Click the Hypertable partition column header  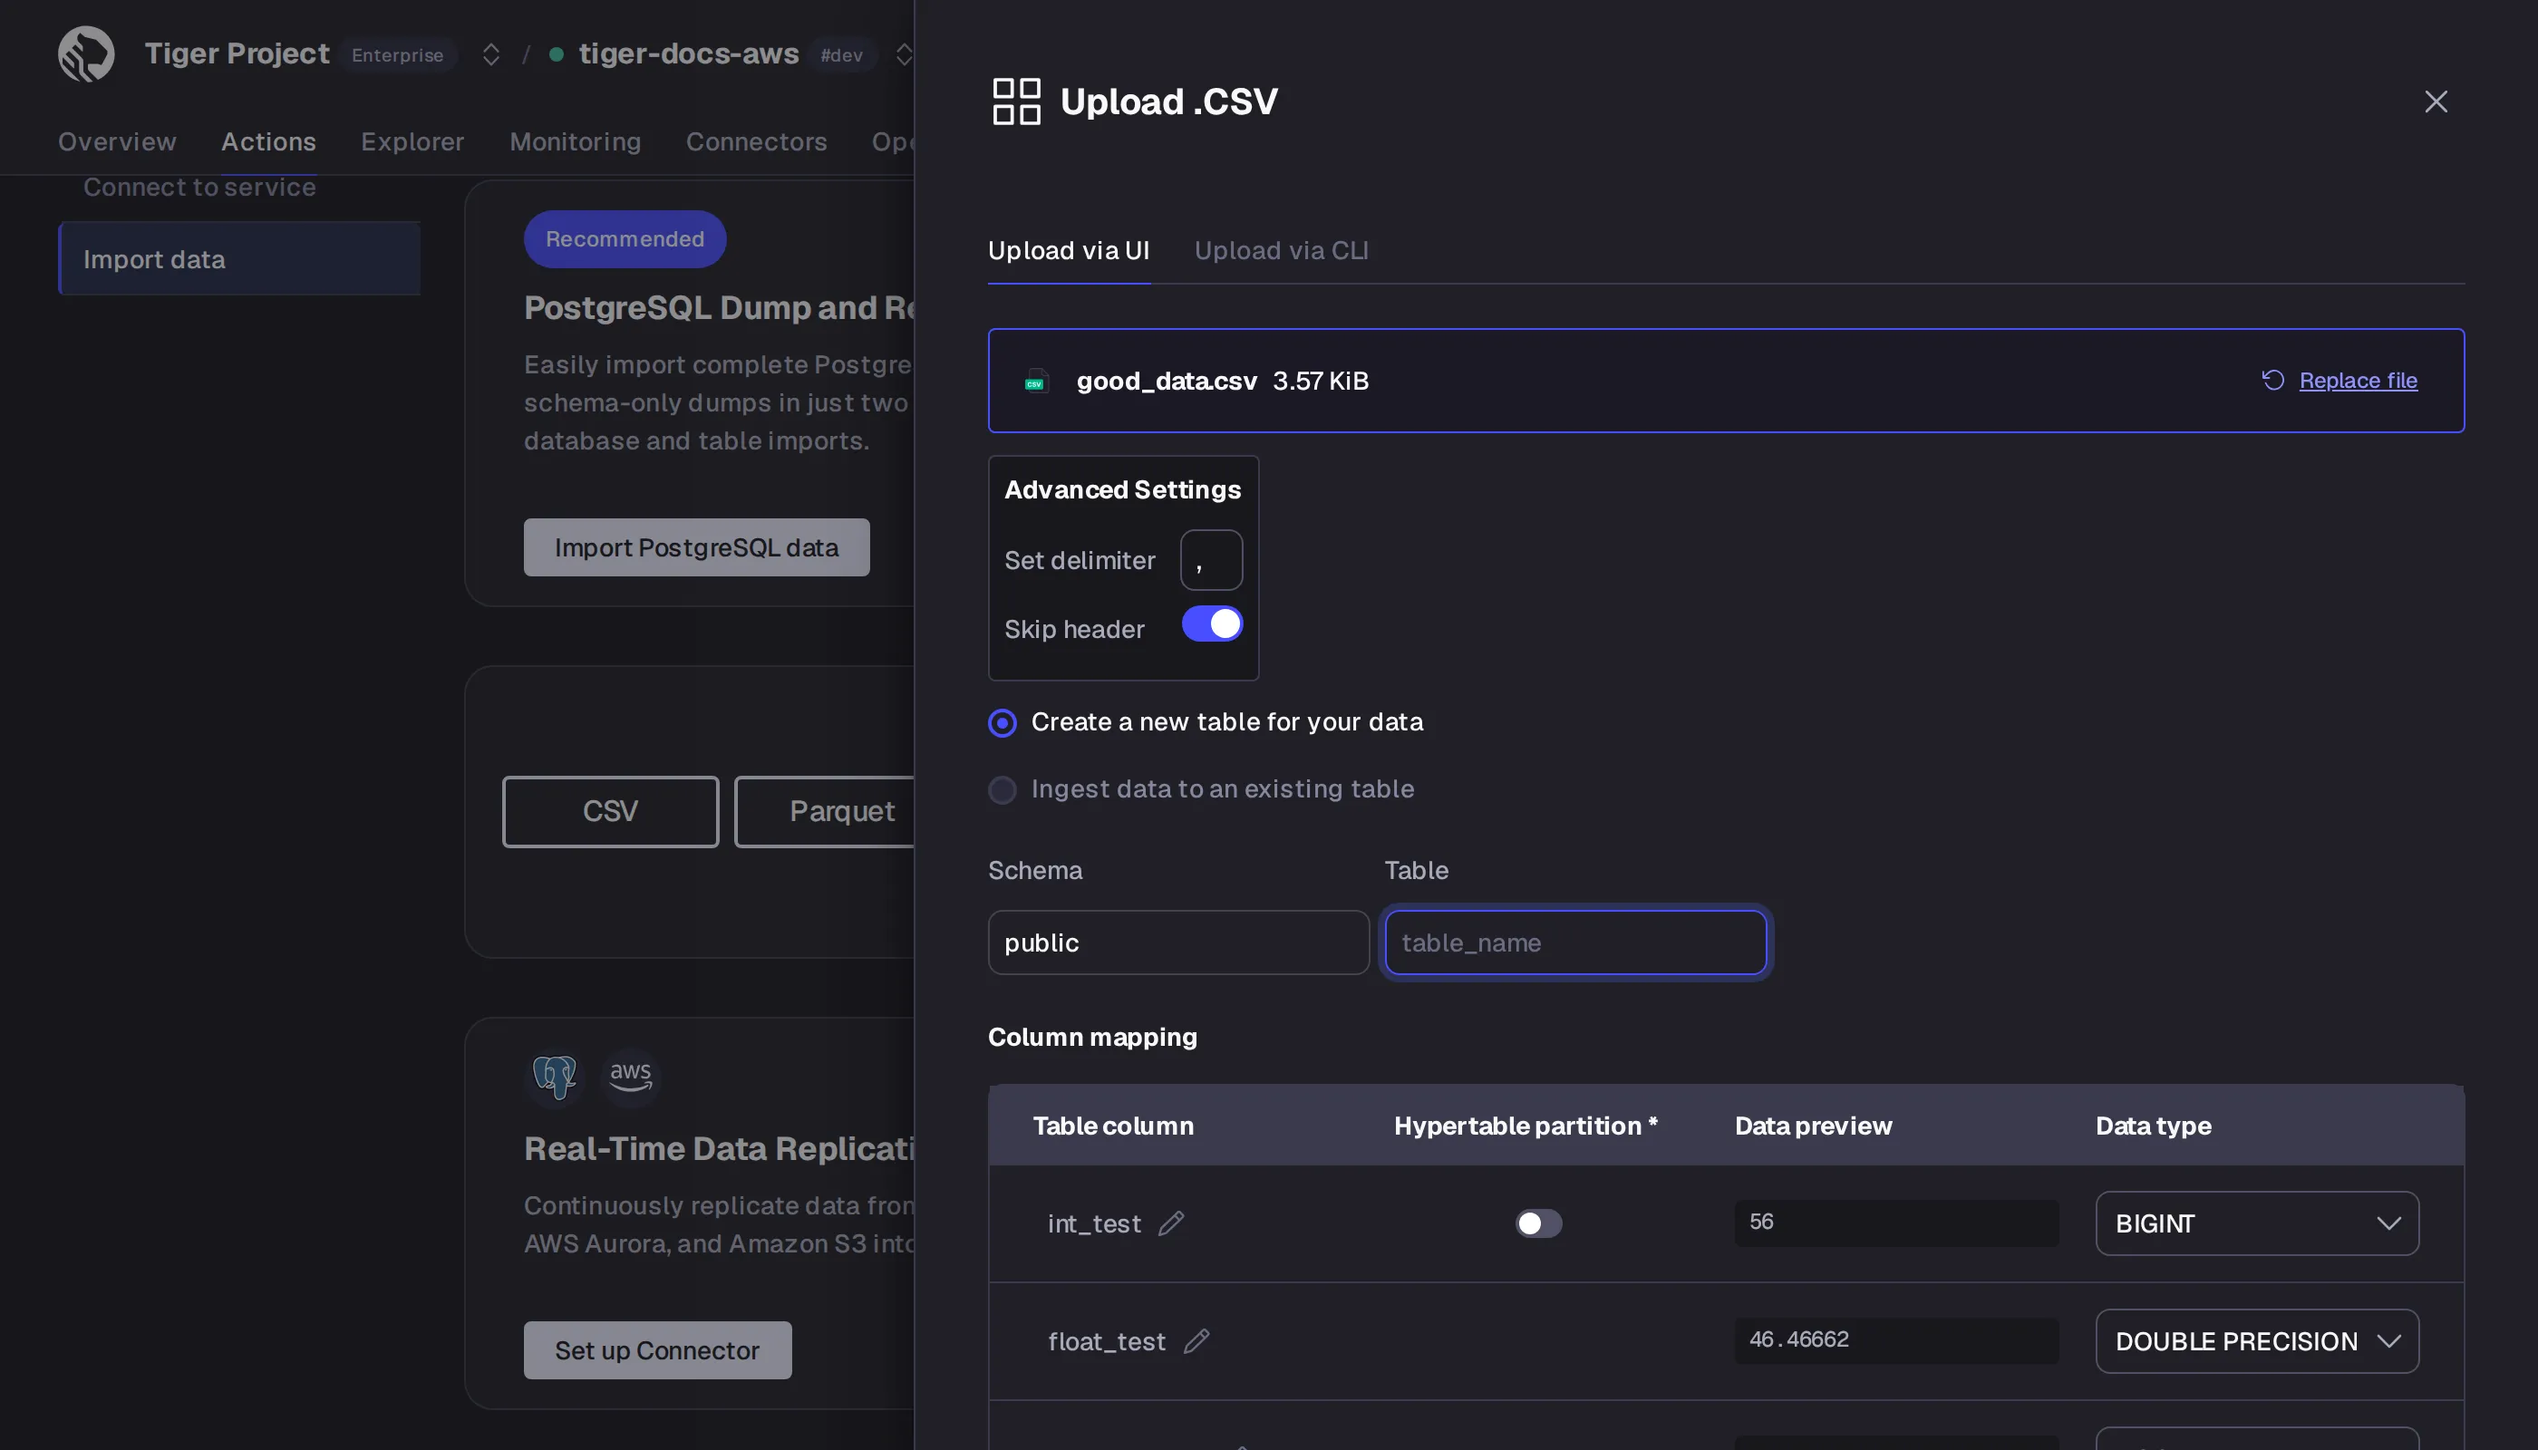coord(1526,1126)
